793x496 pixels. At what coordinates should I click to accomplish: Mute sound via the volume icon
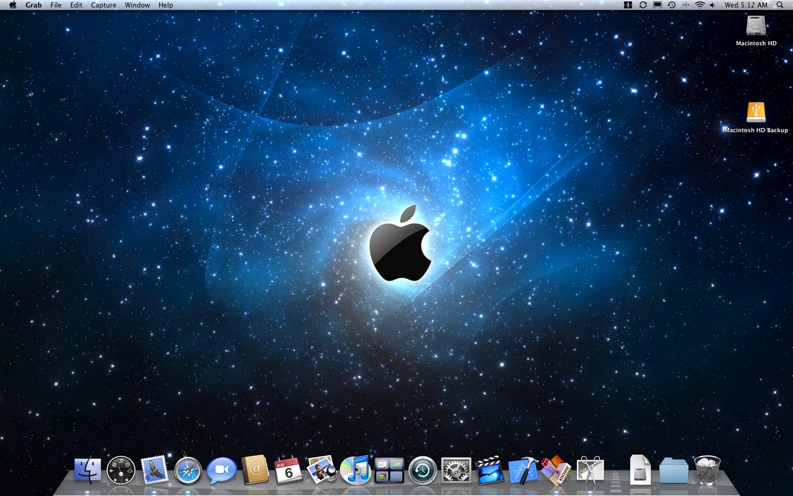713,5
